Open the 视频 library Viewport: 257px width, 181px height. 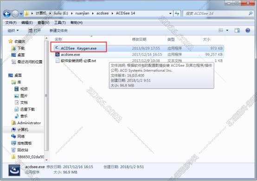(24, 89)
